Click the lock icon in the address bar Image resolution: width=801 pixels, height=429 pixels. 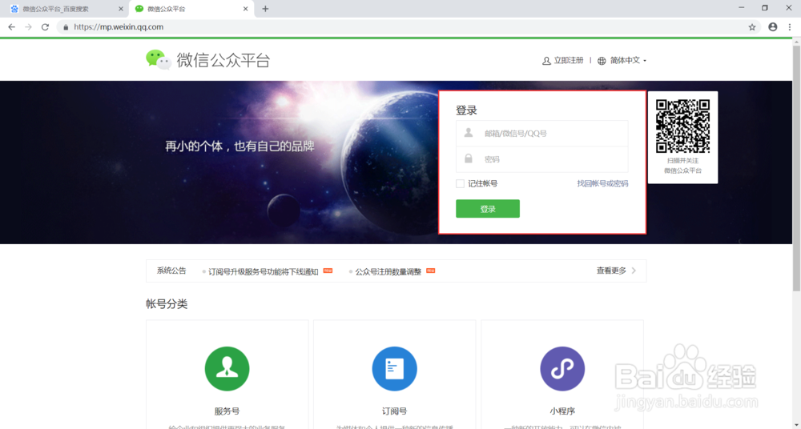click(66, 27)
